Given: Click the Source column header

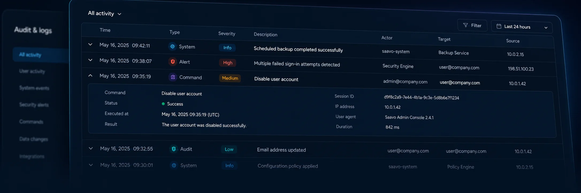Looking at the screenshot, I should 513,41.
